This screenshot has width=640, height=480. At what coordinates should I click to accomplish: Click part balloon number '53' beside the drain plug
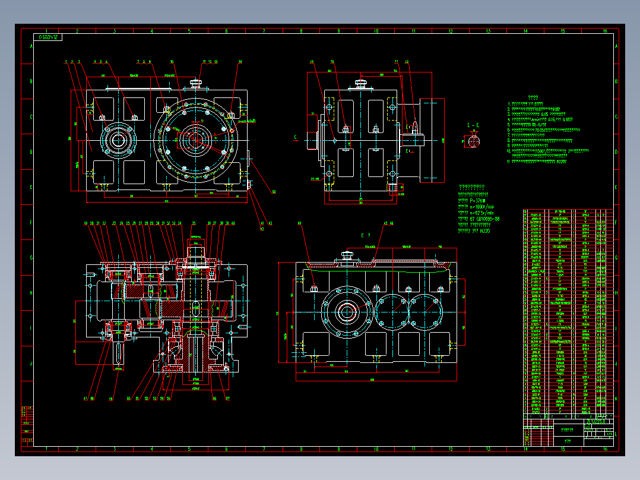pyautogui.click(x=274, y=192)
